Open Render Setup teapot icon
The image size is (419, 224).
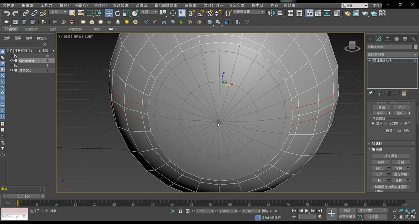(x=347, y=13)
